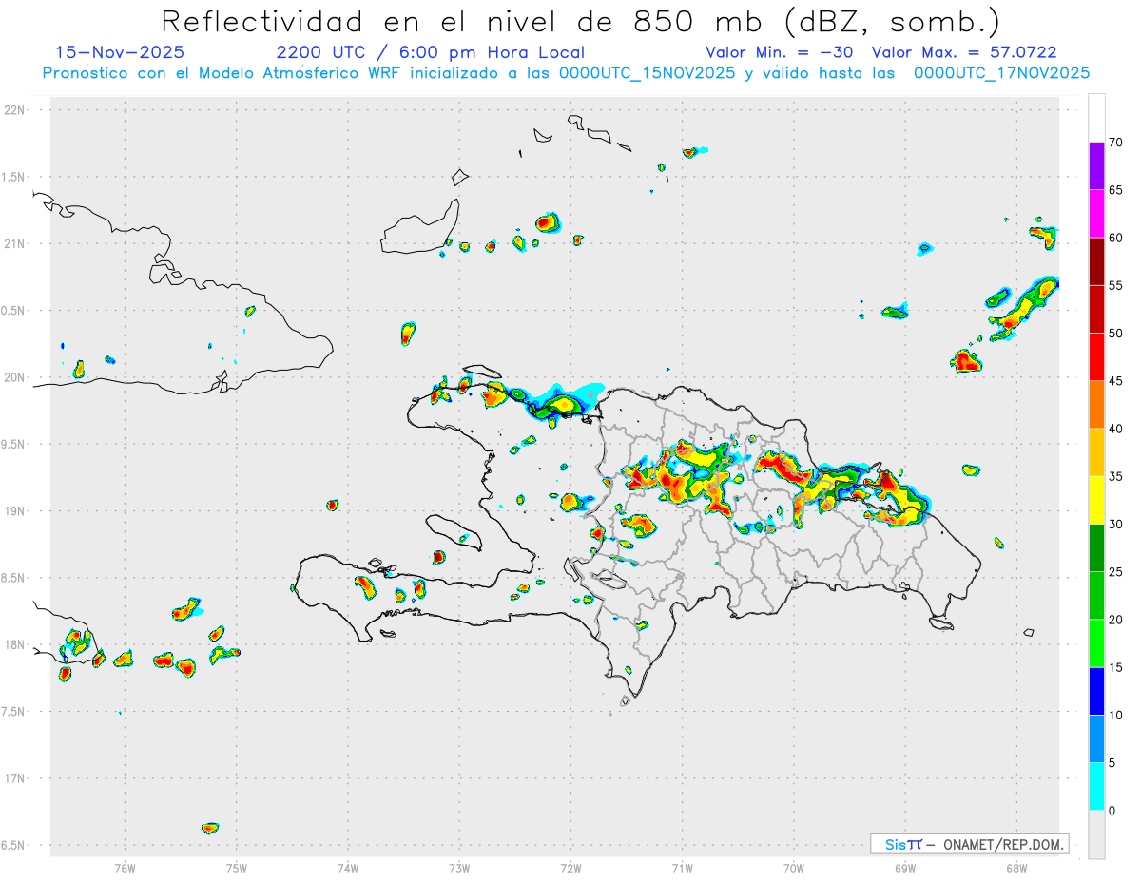Click the colorbar label '20'
This screenshot has height=881, width=1141.
(x=1115, y=620)
